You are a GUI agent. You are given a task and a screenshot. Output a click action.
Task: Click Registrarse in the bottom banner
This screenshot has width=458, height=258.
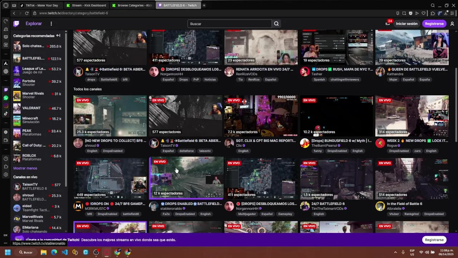[x=434, y=240]
